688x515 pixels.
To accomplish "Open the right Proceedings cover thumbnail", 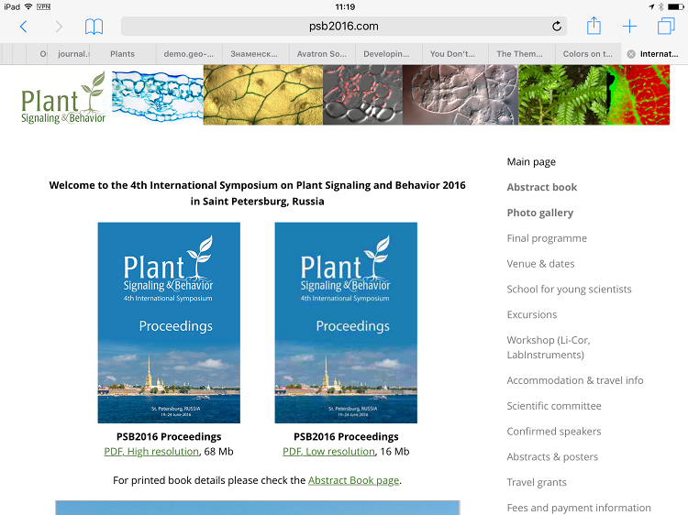I will tap(346, 323).
